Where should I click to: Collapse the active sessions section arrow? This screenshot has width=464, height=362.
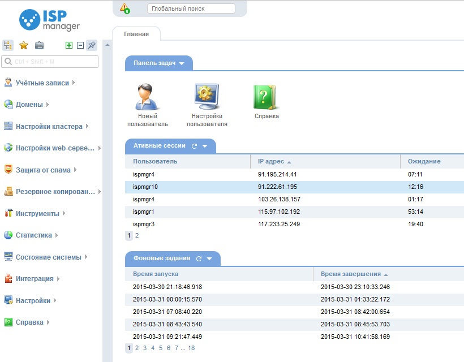(205, 146)
